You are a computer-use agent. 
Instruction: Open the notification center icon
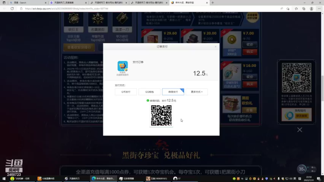coord(319,178)
